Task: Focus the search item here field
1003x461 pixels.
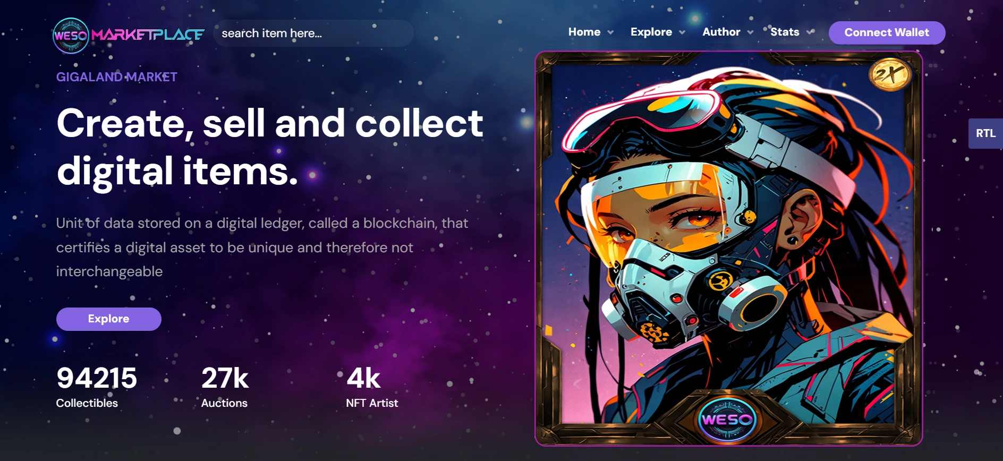Action: [x=313, y=33]
